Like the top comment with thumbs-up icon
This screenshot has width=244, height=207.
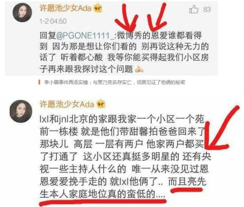coord(193,9)
